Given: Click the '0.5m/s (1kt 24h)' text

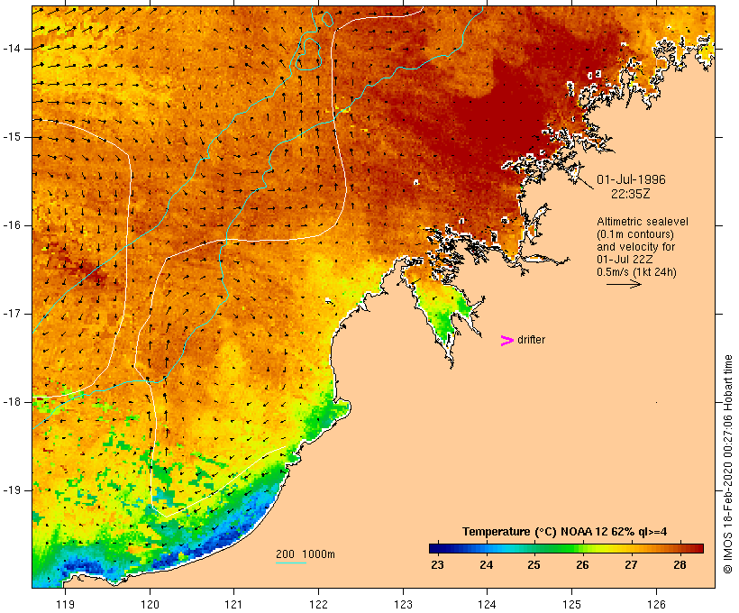Looking at the screenshot, I should tap(636, 272).
